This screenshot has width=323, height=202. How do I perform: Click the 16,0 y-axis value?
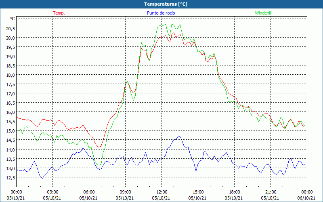[x=10, y=112]
